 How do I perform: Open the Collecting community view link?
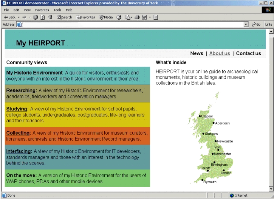pyautogui.click(x=18, y=133)
